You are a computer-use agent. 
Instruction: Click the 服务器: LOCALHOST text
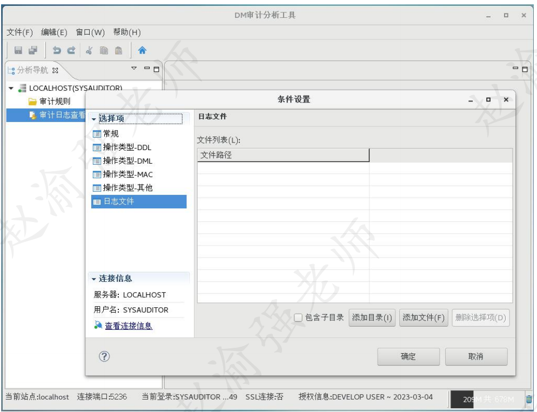130,295
